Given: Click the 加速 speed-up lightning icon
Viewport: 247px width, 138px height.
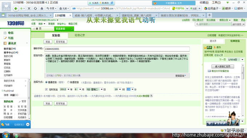Looking at the screenshot, I should 194,8.
